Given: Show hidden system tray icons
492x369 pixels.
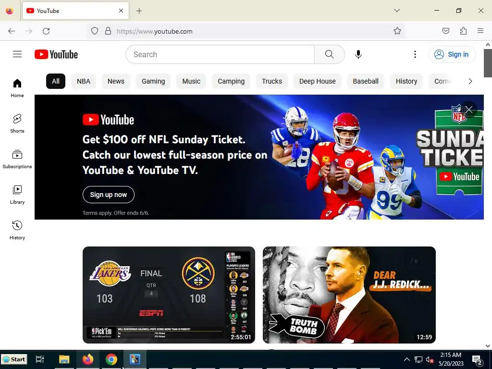Looking at the screenshot, I should [x=406, y=359].
